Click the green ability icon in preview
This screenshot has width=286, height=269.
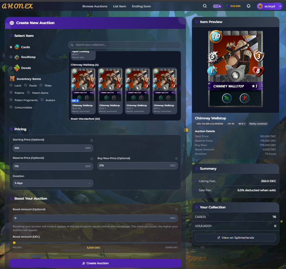[x=227, y=98]
